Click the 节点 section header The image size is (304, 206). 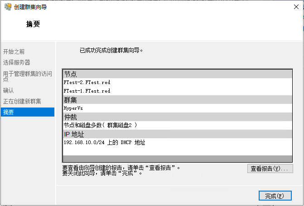178,74
